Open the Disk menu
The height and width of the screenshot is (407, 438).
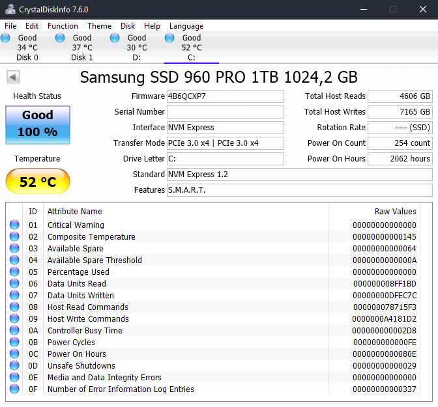(x=128, y=26)
